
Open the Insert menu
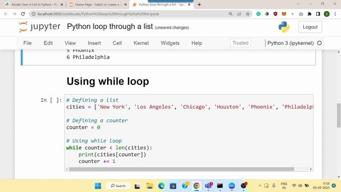pyautogui.click(x=94, y=43)
